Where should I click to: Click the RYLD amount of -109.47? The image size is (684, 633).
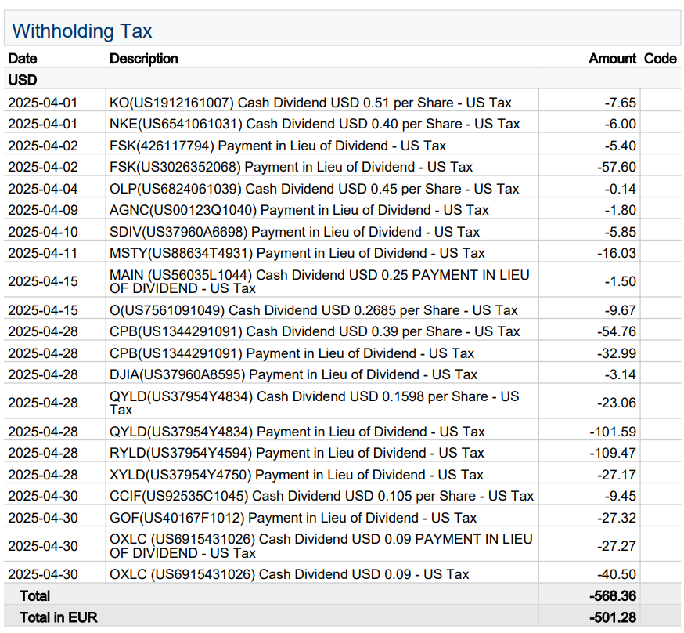[x=616, y=453]
